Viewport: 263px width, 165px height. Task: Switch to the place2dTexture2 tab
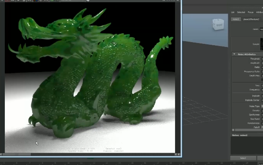(251, 19)
